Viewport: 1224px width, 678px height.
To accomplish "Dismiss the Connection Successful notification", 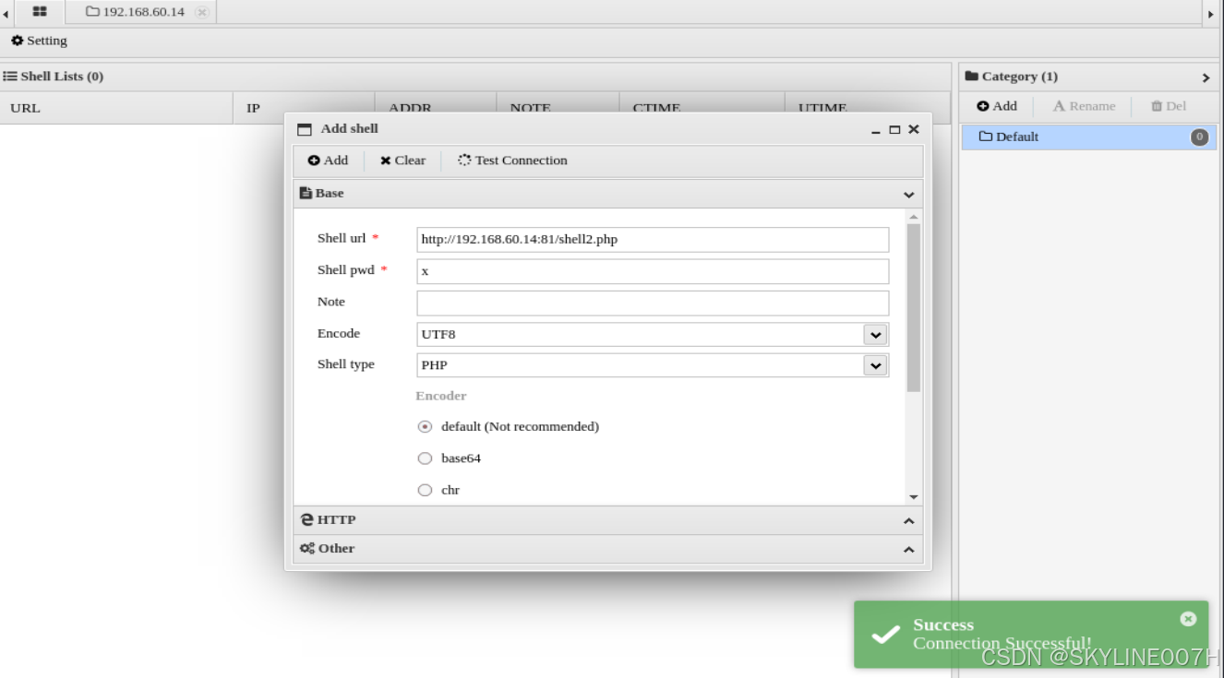I will (1187, 618).
